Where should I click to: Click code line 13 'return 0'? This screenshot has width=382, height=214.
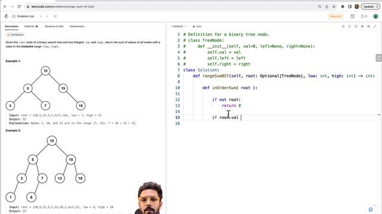point(231,106)
